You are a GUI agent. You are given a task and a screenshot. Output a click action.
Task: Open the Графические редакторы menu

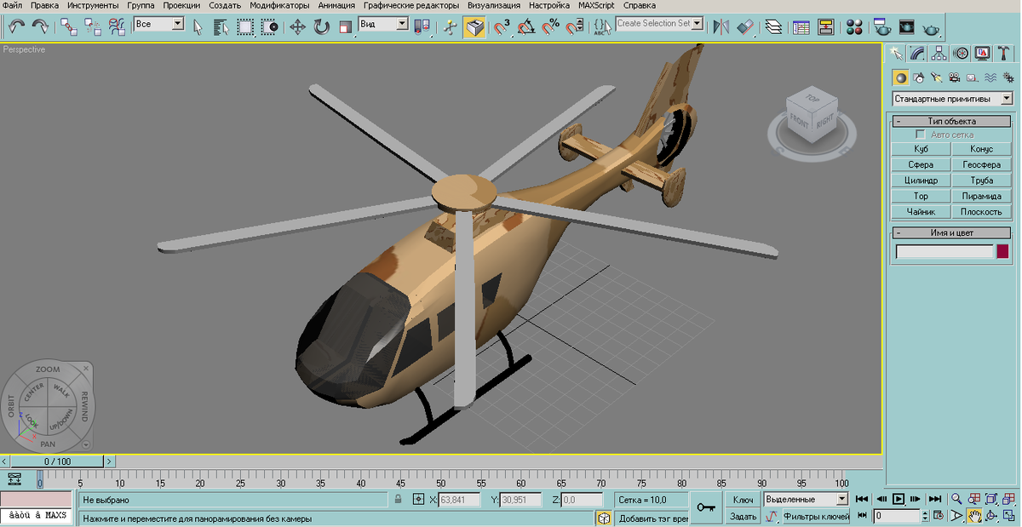pos(412,6)
